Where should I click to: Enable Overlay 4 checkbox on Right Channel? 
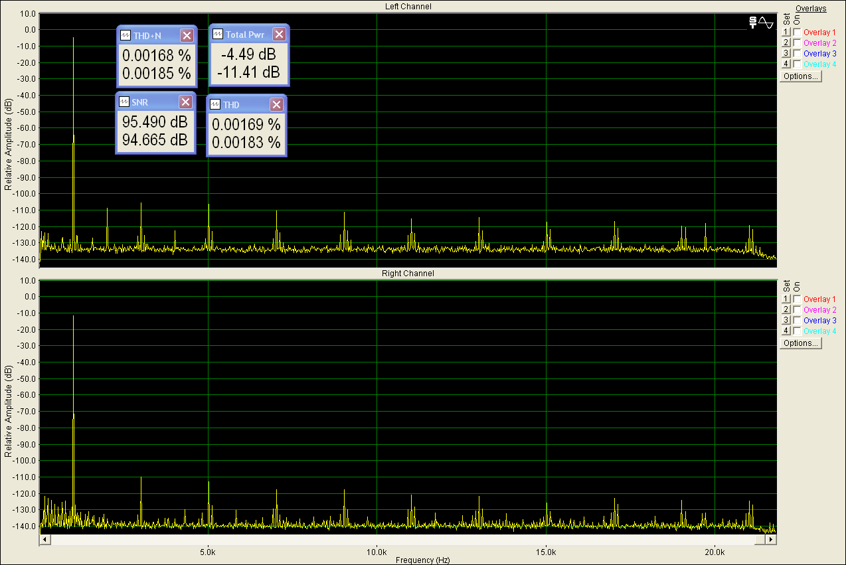(x=797, y=331)
